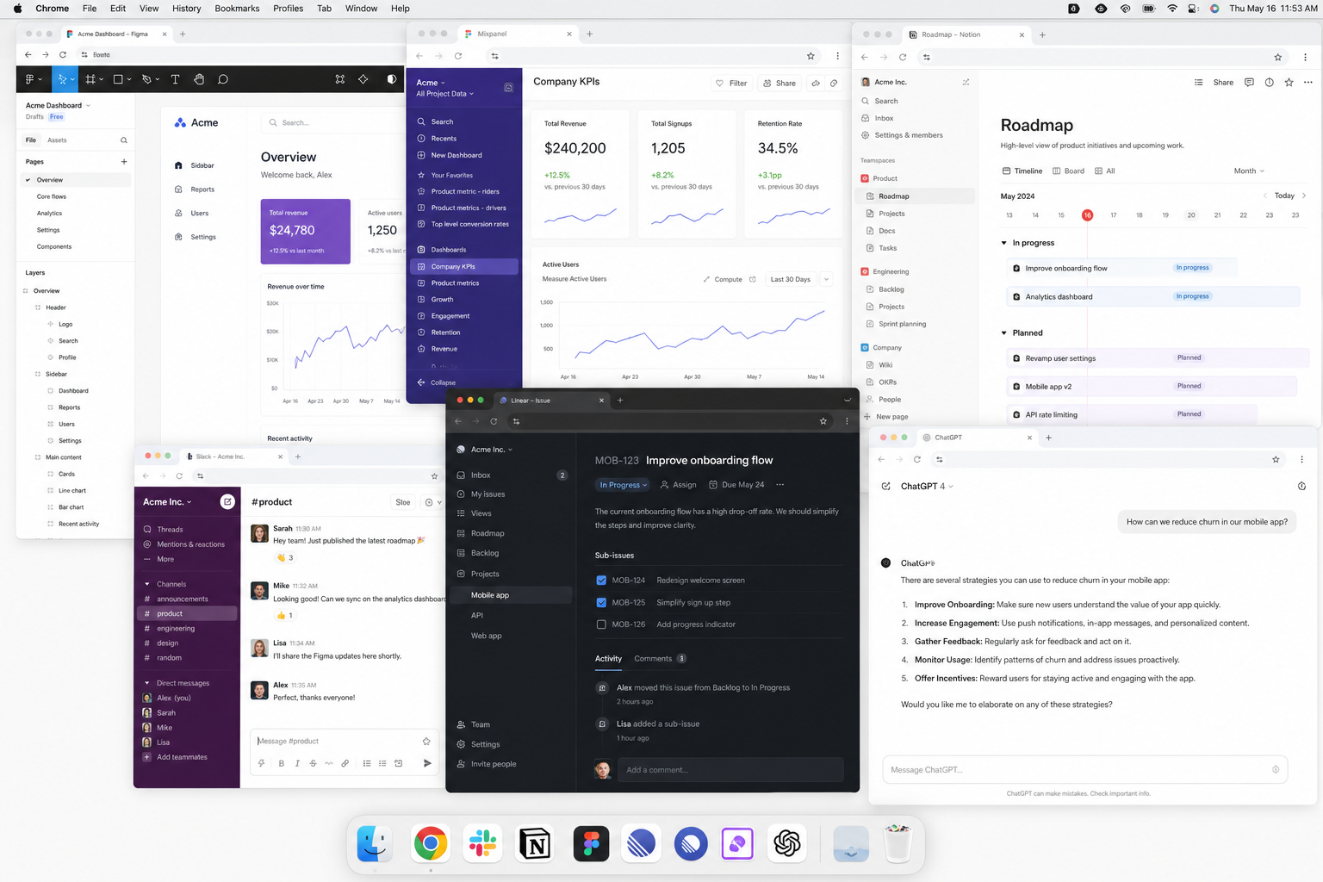Apply italic formatting in Slack composer
The height and width of the screenshot is (882, 1323).
(297, 763)
